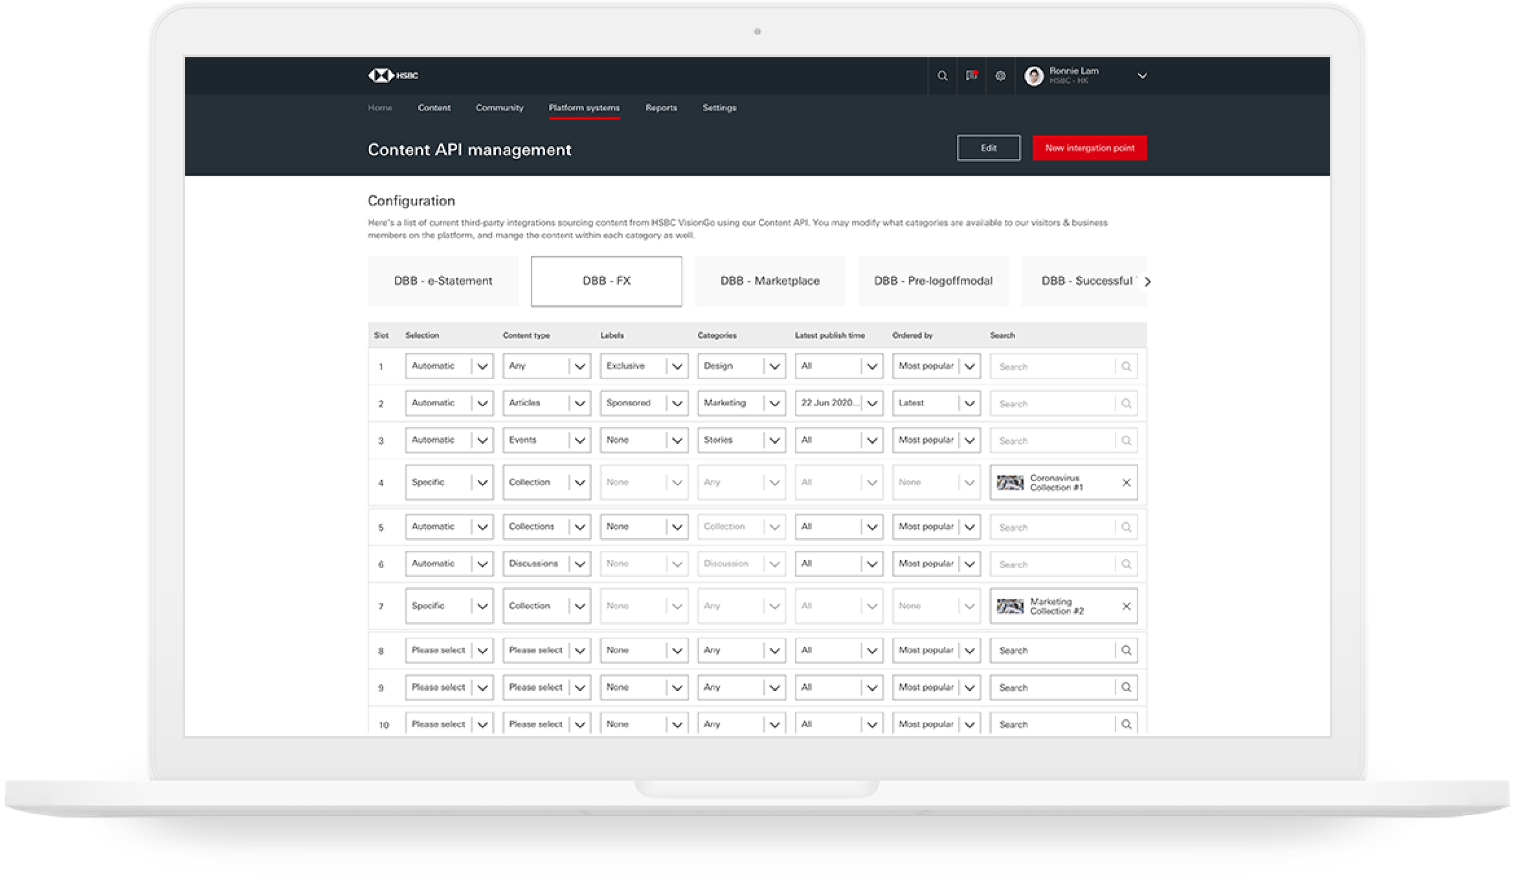Click the HSBC logo
Image resolution: width=1515 pixels, height=881 pixels.
[x=393, y=76]
